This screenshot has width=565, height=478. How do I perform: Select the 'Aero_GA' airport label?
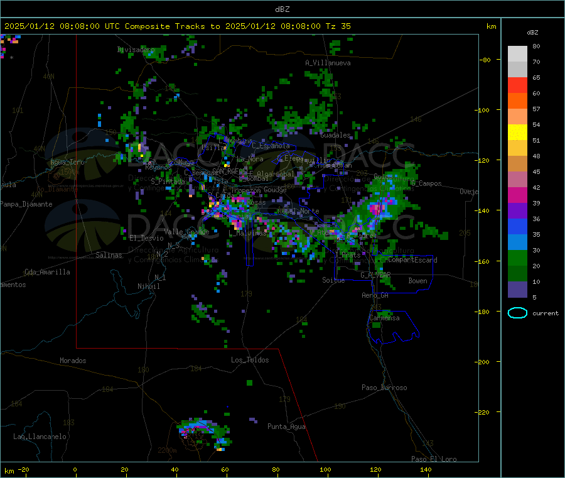(375, 295)
